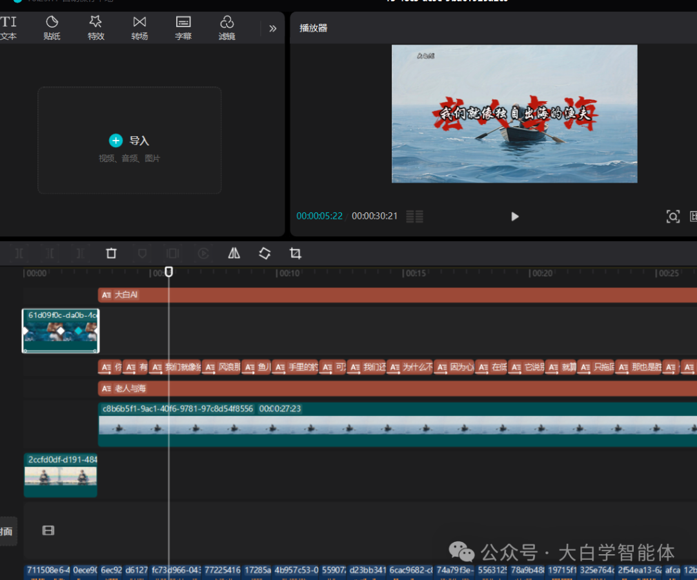Click the split at playhead icon

point(19,254)
